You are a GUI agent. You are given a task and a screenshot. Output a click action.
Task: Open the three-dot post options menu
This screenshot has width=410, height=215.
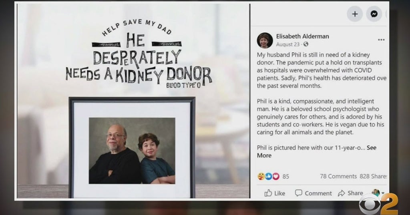point(381,40)
